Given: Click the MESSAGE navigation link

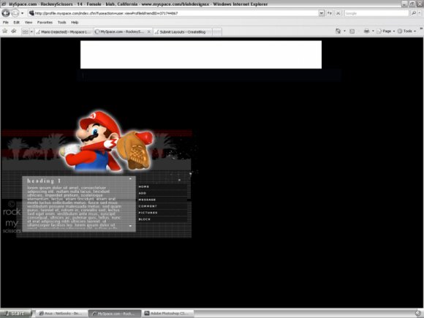Looking at the screenshot, I should coord(147,200).
